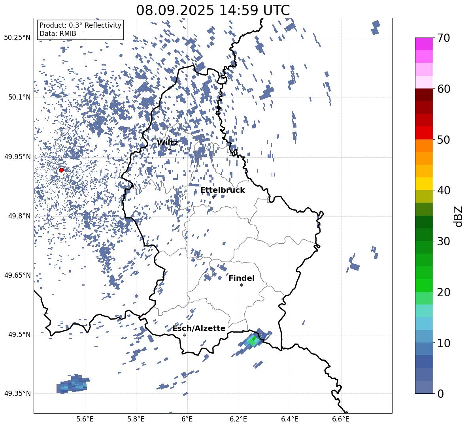Viewport: 468px width, 427px height.
Task: Click the dBZ colorbar label
Action: 458,216
